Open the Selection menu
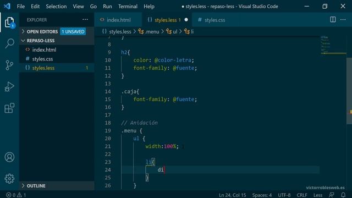Screen dimensions: 352x198 (56, 6)
